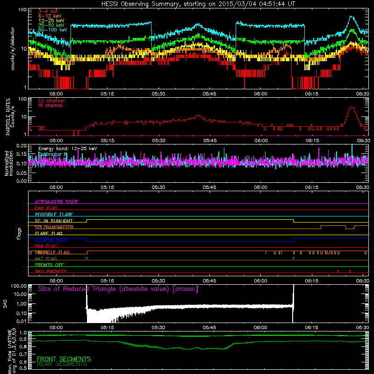Select the 'FRONT SEGMENTS' legend label
Viewport: 374px width, 374px height.
64,359
